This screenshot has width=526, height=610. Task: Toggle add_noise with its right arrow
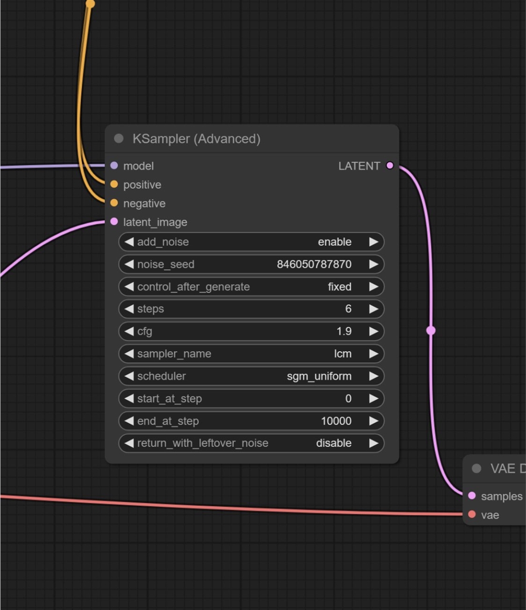click(x=373, y=242)
